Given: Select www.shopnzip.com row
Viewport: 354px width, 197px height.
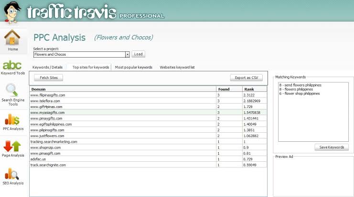Looking at the screenshot, I should click(x=148, y=148).
